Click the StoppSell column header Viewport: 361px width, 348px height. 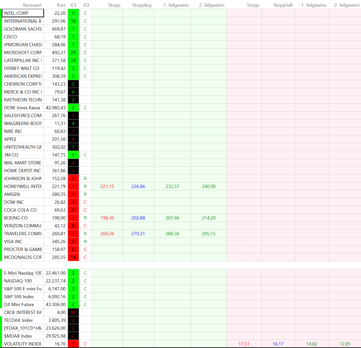[282, 5]
